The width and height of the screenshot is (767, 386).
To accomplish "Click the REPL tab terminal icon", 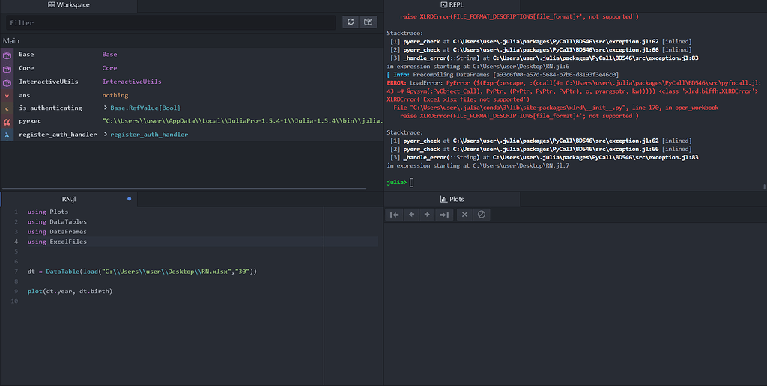I will (x=443, y=5).
